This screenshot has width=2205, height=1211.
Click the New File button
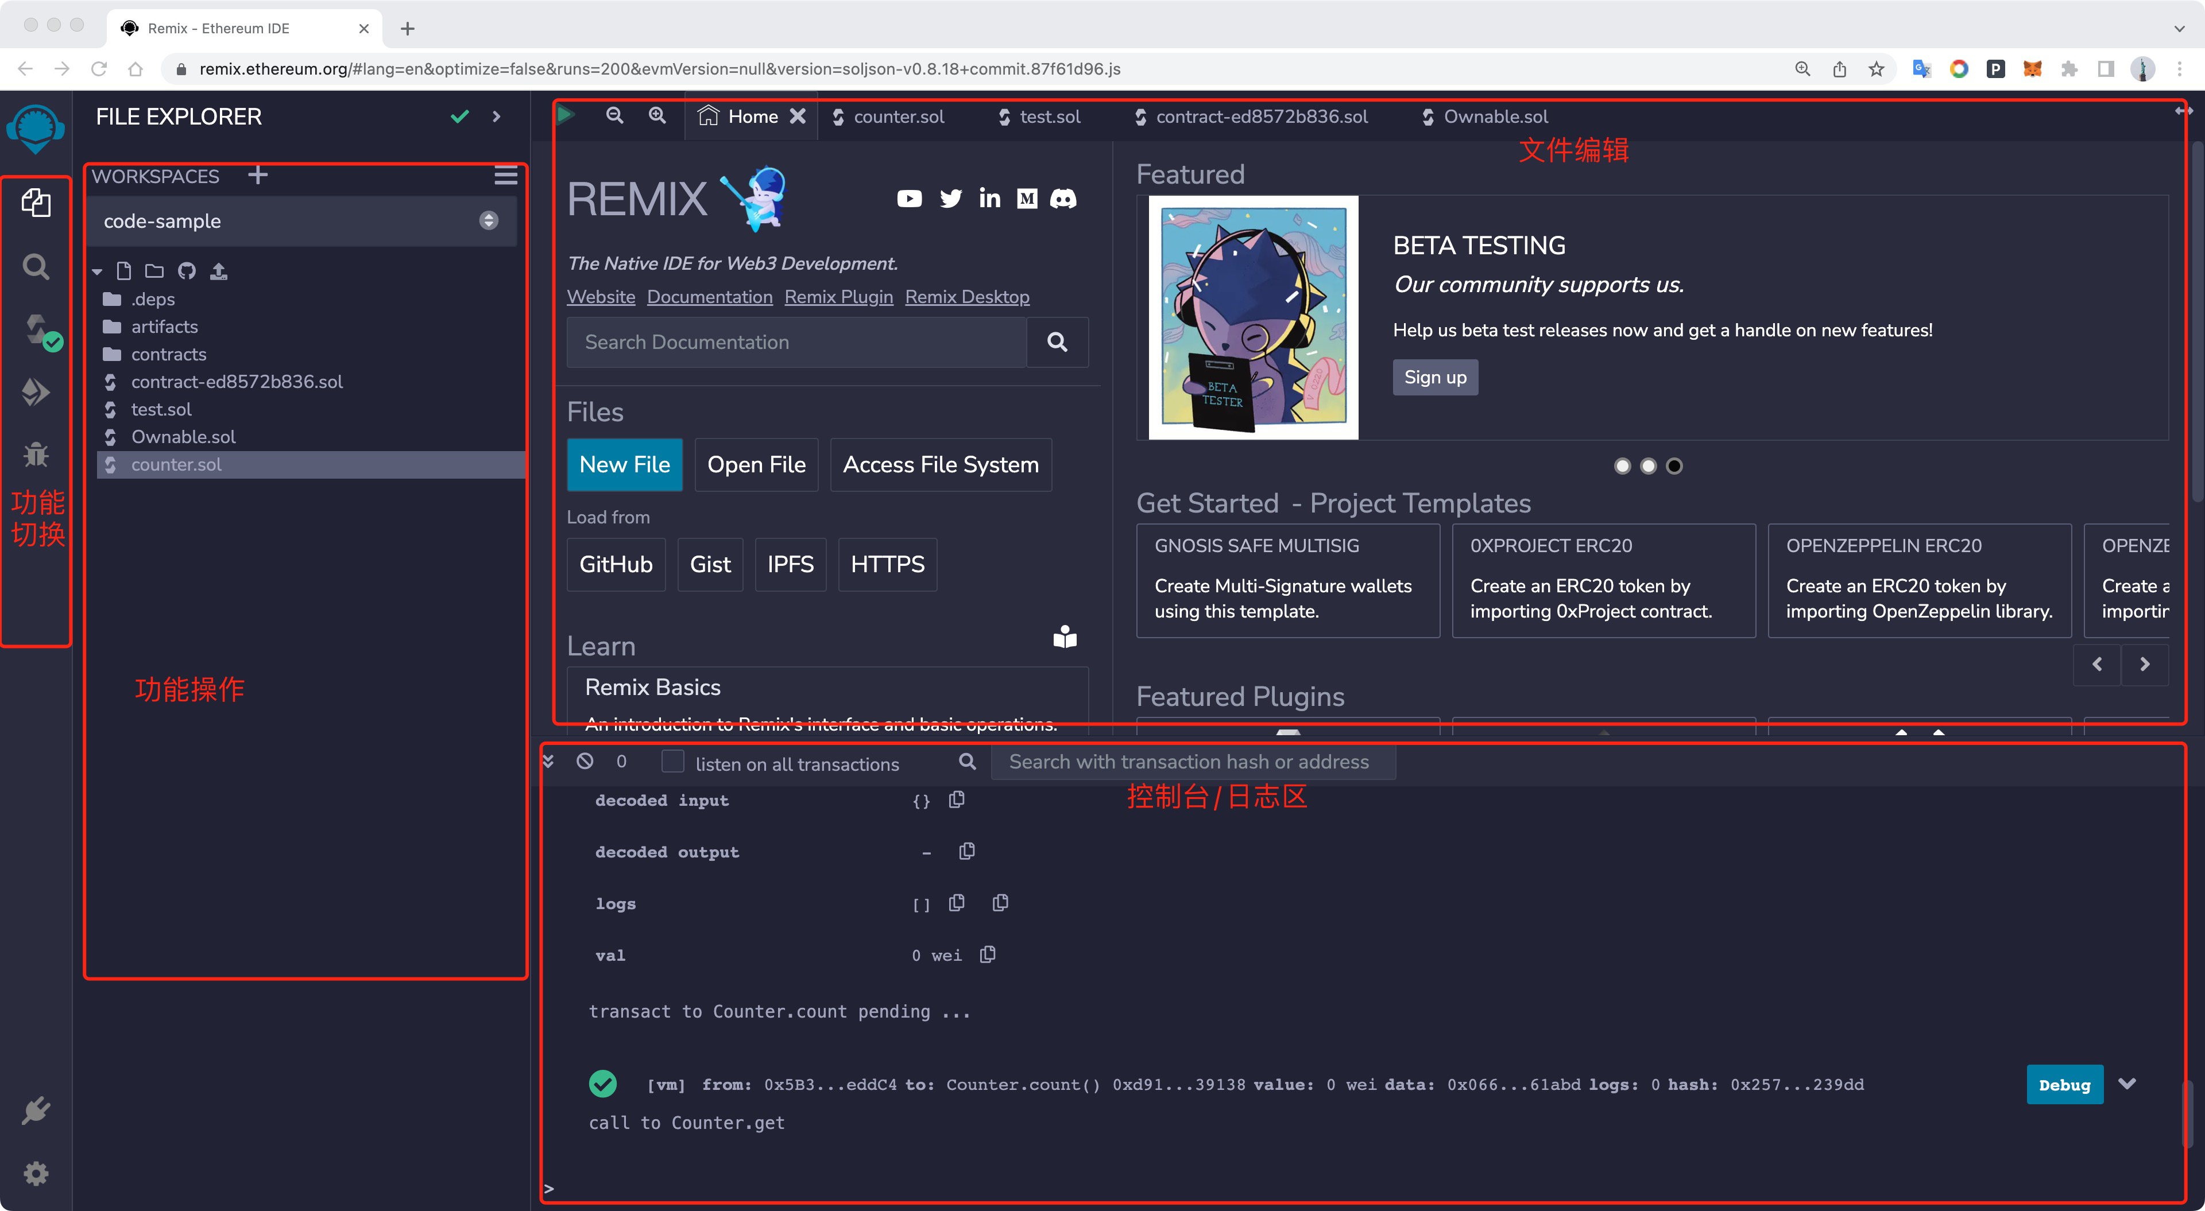(625, 465)
